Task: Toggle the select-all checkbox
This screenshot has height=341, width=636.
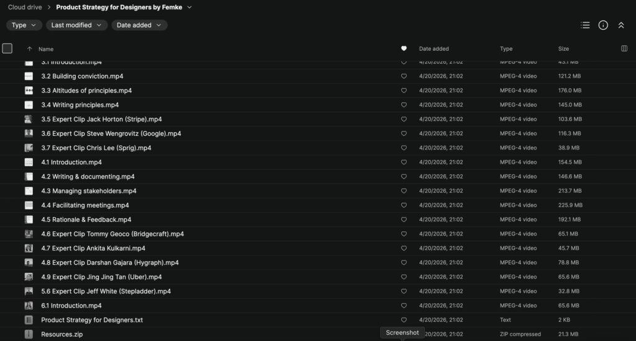Action: click(x=7, y=48)
